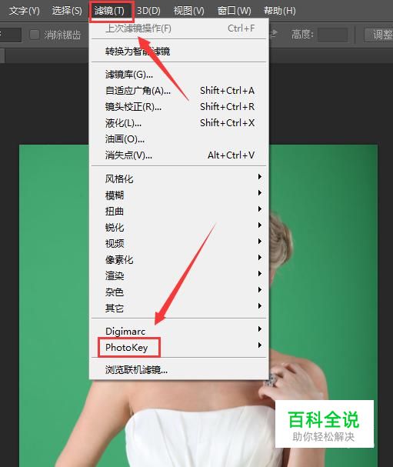The image size is (393, 467).
Task: Open the 窗口(W) menu
Action: [234, 11]
